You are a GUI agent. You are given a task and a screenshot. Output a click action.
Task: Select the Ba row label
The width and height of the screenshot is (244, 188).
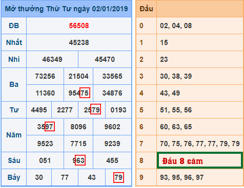[x=14, y=85]
